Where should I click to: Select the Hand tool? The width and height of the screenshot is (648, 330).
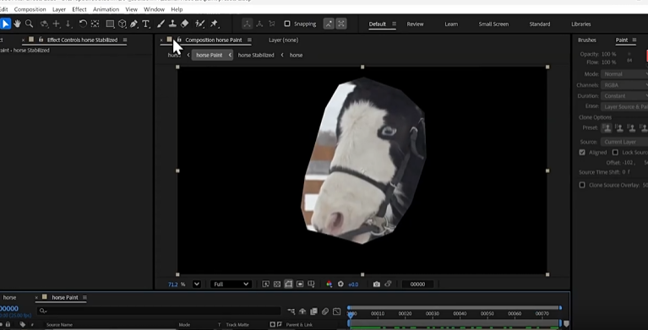coord(18,24)
